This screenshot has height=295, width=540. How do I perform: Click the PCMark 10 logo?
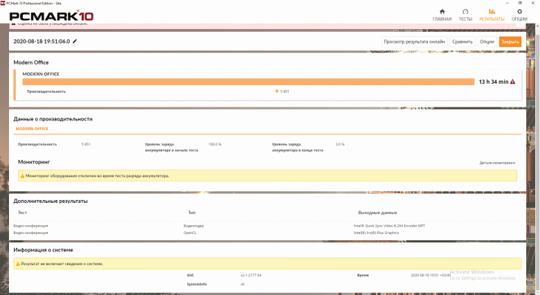point(51,16)
